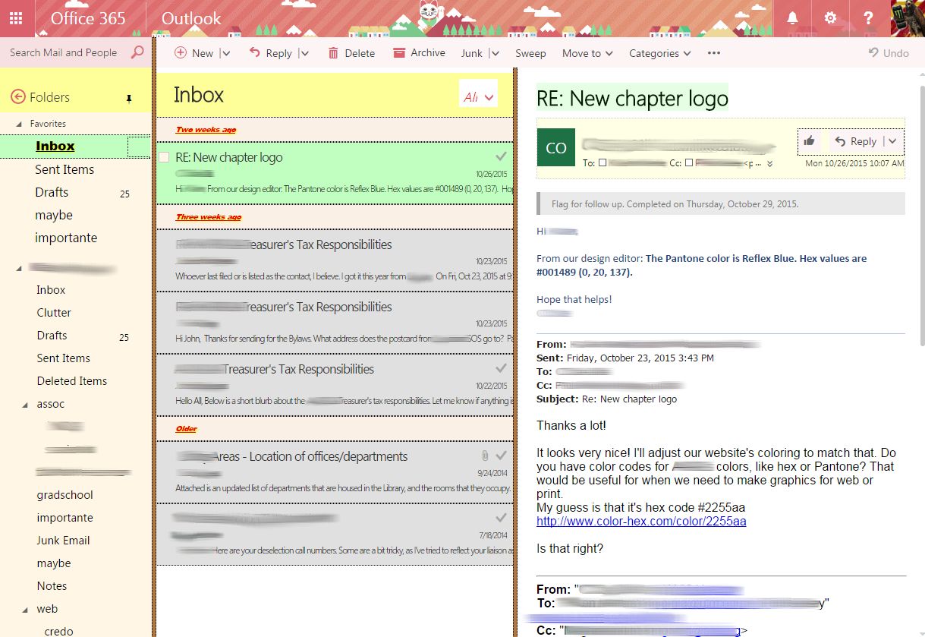Like the email with thumbs-up icon

809,141
